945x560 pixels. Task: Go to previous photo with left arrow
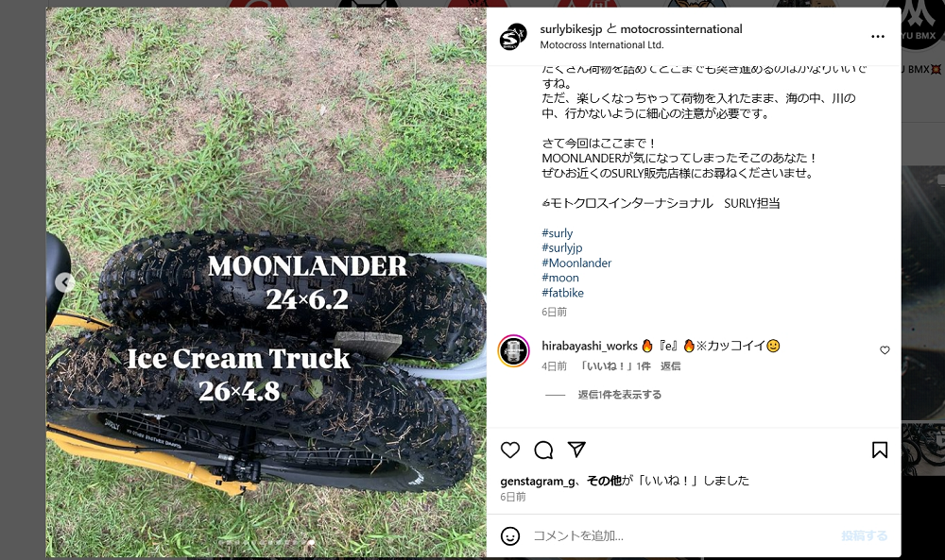[x=65, y=282]
